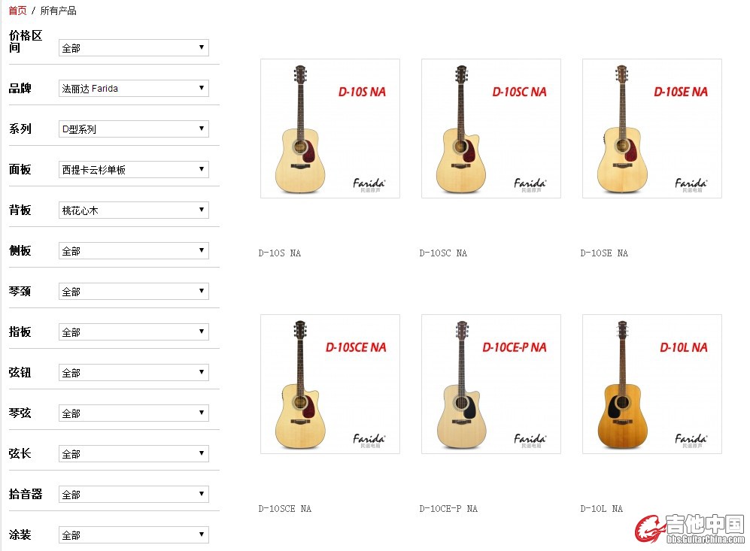Open the D-10SC NA guitar image
The height and width of the screenshot is (551, 750).
point(490,129)
